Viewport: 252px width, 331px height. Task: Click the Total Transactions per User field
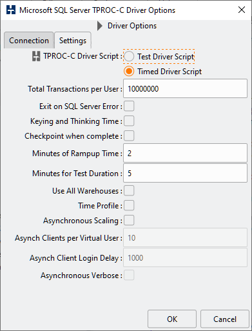pyautogui.click(x=185, y=88)
